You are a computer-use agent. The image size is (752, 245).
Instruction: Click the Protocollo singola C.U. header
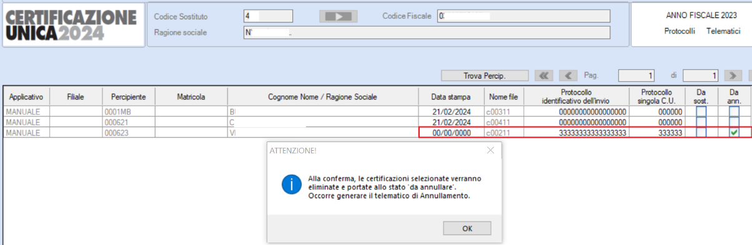[656, 97]
